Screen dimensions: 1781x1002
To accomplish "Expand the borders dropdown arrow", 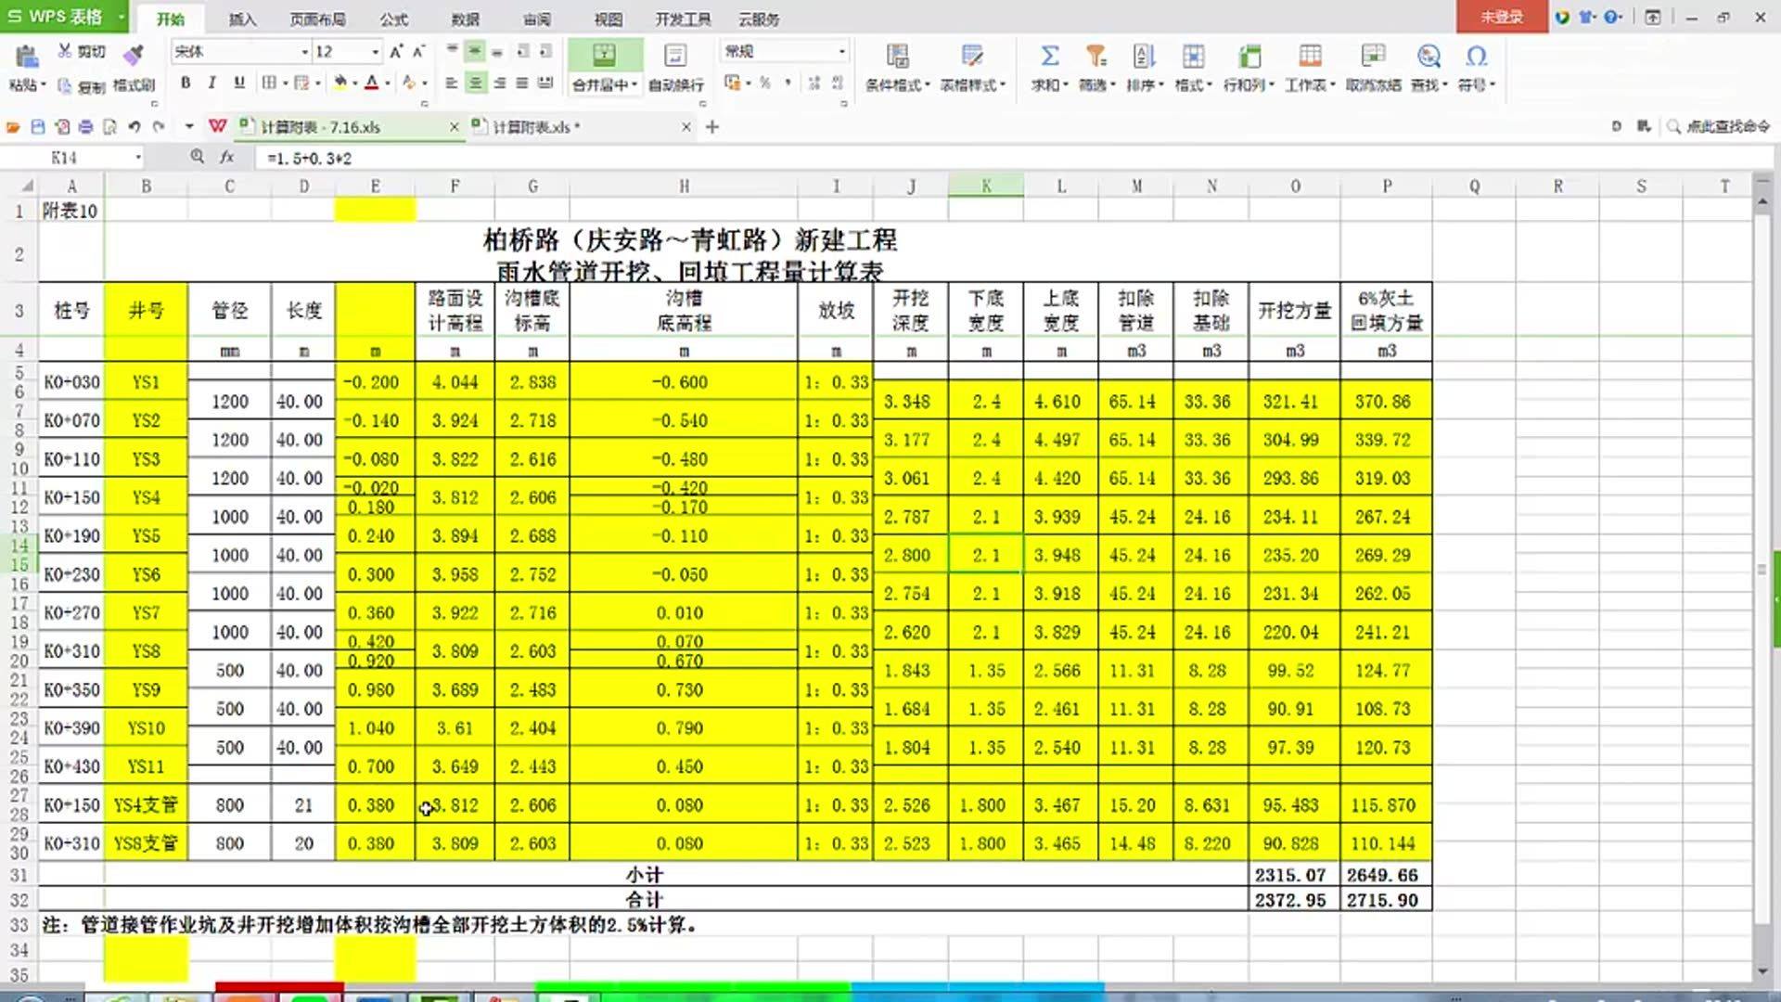I will coord(285,83).
